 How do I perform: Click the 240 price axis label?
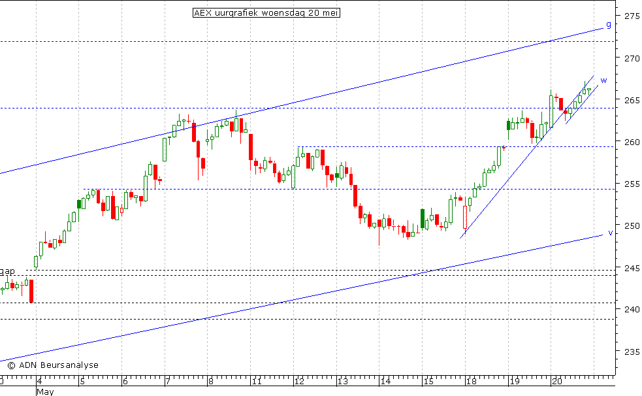(632, 309)
